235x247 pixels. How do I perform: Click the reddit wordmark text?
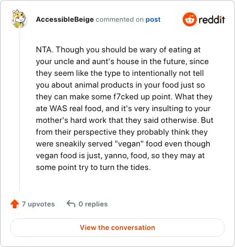(212, 19)
